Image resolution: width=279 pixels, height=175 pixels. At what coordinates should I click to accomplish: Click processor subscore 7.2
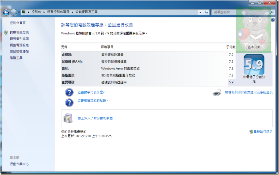(x=231, y=55)
